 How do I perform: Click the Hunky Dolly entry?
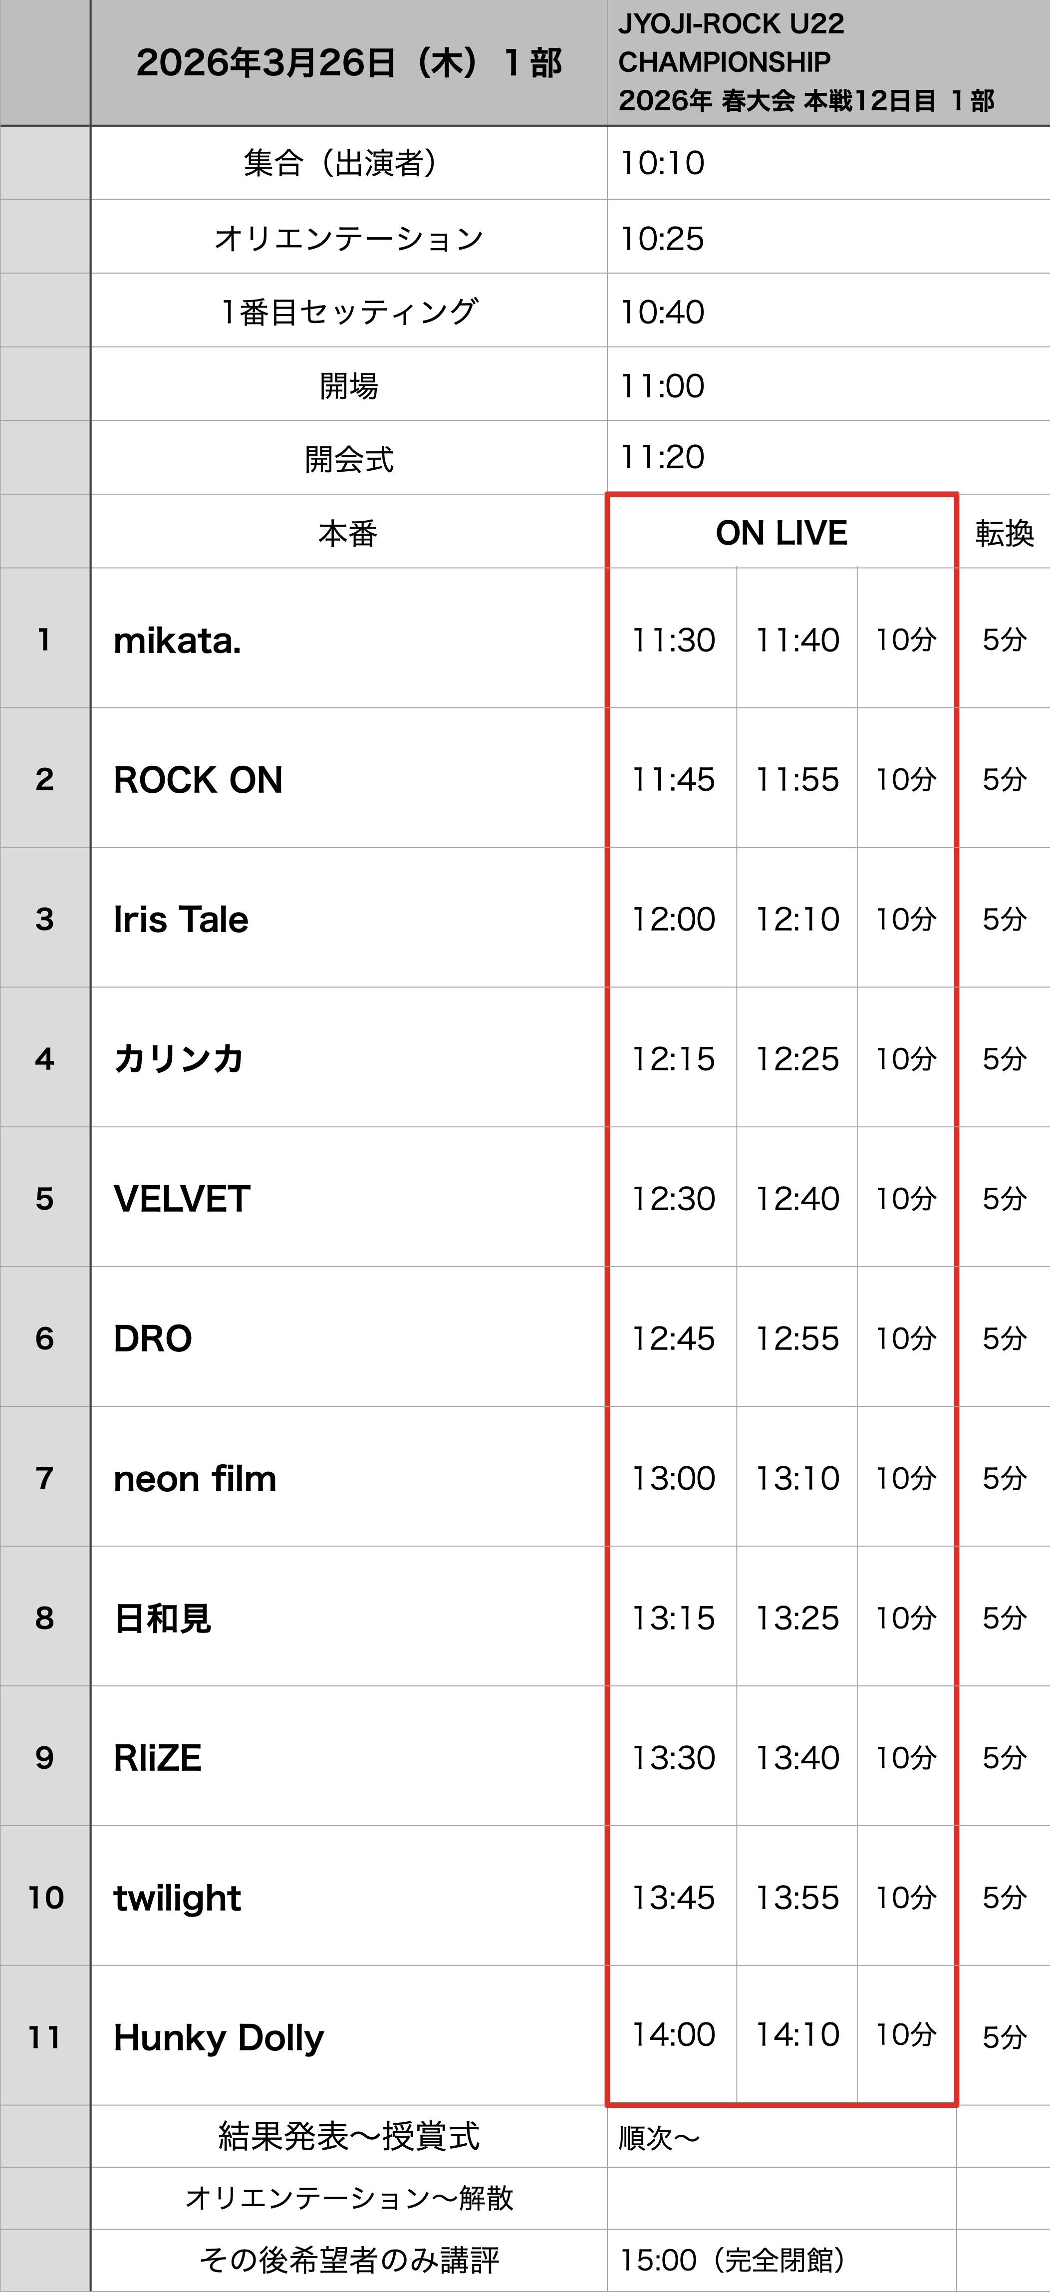pos(219,2037)
